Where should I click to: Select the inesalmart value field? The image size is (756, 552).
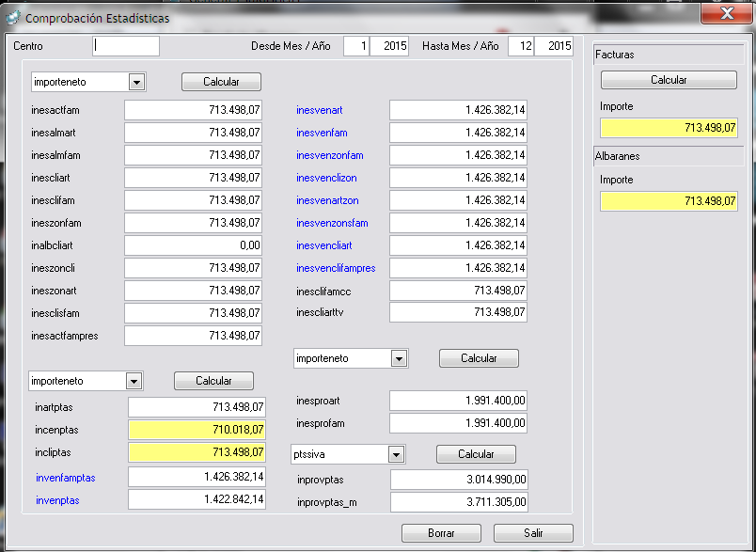194,133
